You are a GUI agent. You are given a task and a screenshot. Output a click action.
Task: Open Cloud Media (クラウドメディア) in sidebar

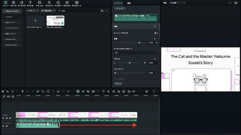12,28
